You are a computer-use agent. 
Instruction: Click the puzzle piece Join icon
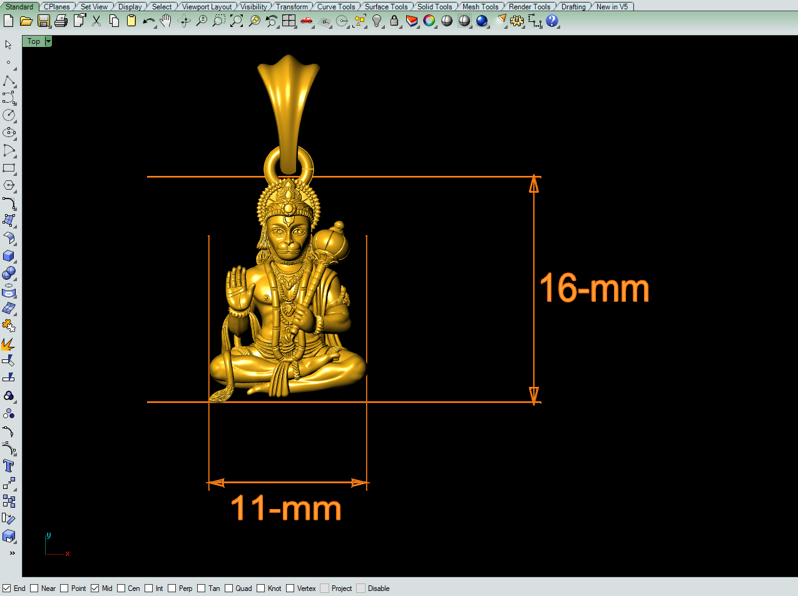pyautogui.click(x=9, y=326)
